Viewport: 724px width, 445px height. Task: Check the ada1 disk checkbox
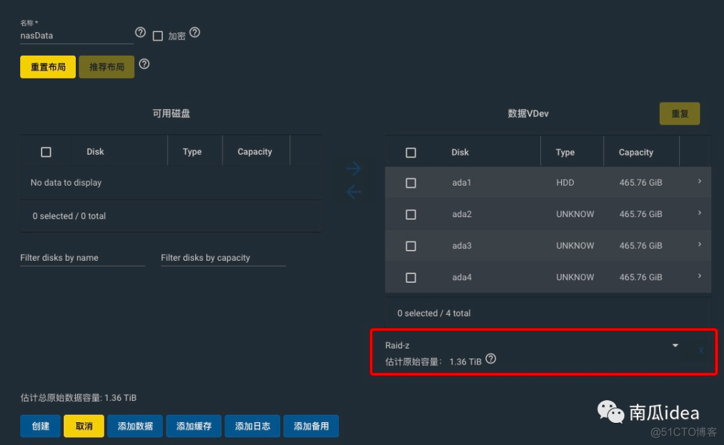[x=411, y=183]
